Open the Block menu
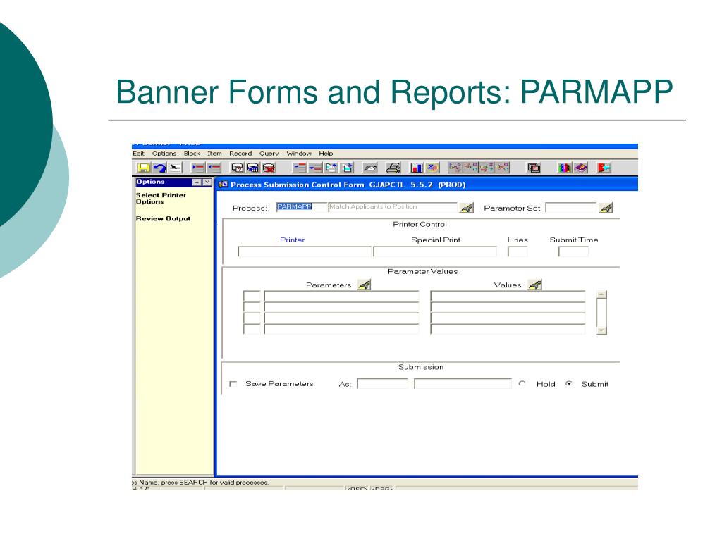 [x=192, y=154]
